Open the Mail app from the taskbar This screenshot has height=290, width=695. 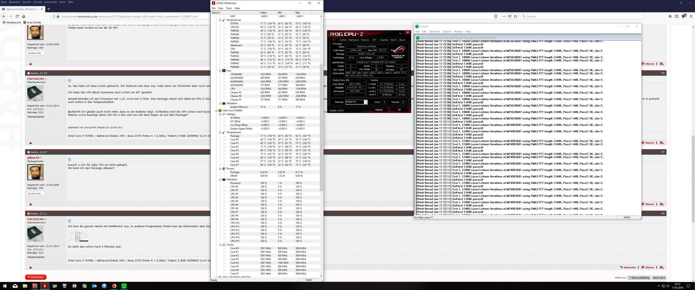point(15,286)
